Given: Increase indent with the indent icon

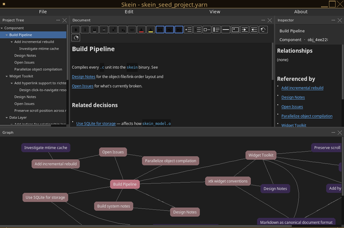Looking at the screenshot, I should pyautogui.click(x=245, y=30).
